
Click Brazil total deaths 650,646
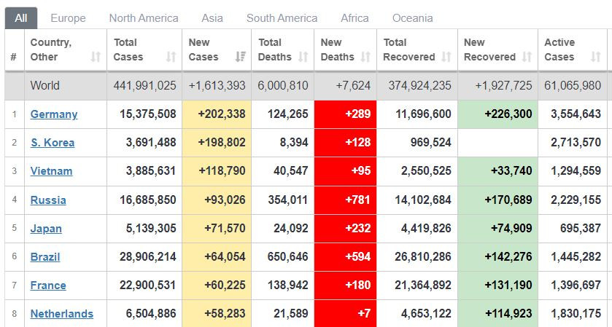[288, 257]
